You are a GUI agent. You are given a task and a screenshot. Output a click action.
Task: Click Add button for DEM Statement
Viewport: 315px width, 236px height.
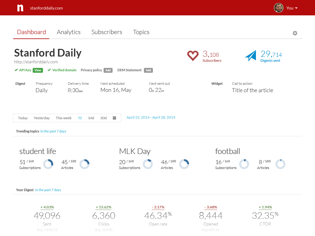[x=148, y=70]
